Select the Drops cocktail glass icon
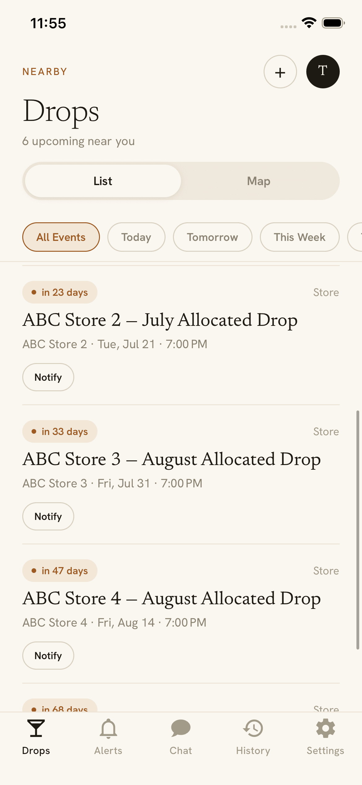 36,728
